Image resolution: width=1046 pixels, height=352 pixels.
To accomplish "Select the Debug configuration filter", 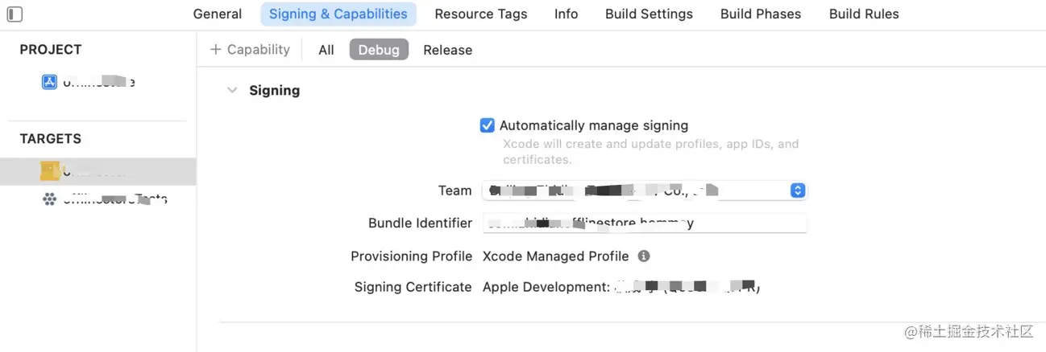I will click(379, 50).
